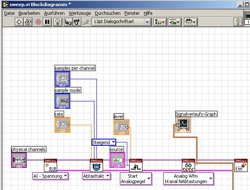Click the DAQmx Start trigger node
The image size is (250, 190).
[136, 165]
